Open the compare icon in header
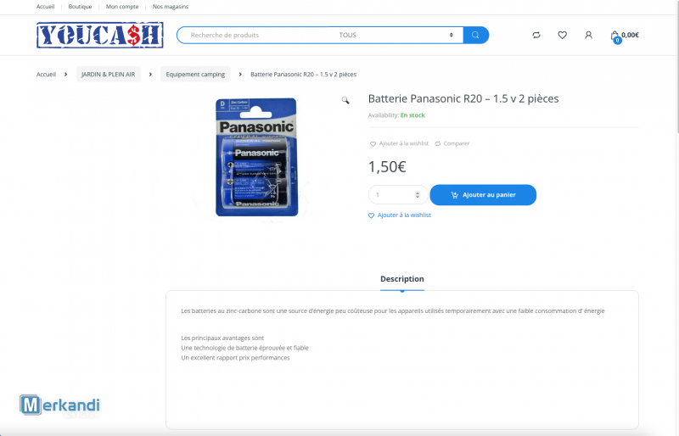 pyautogui.click(x=536, y=35)
